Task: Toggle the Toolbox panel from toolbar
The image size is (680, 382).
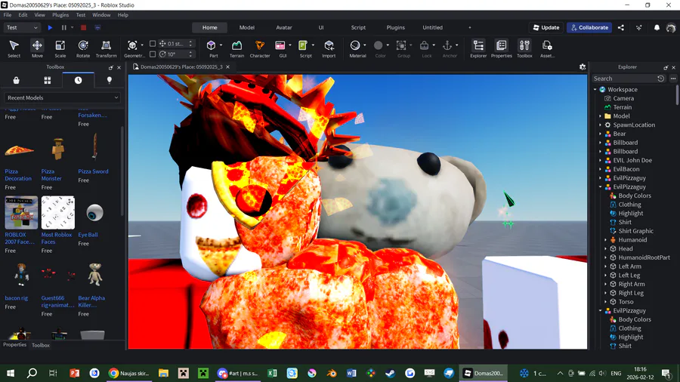Action: [x=524, y=48]
